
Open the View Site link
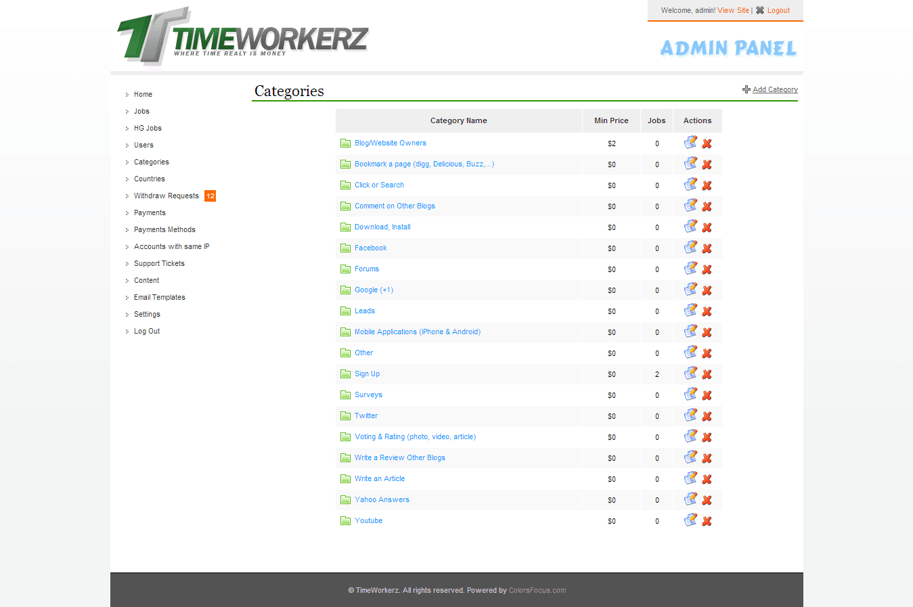pyautogui.click(x=733, y=10)
